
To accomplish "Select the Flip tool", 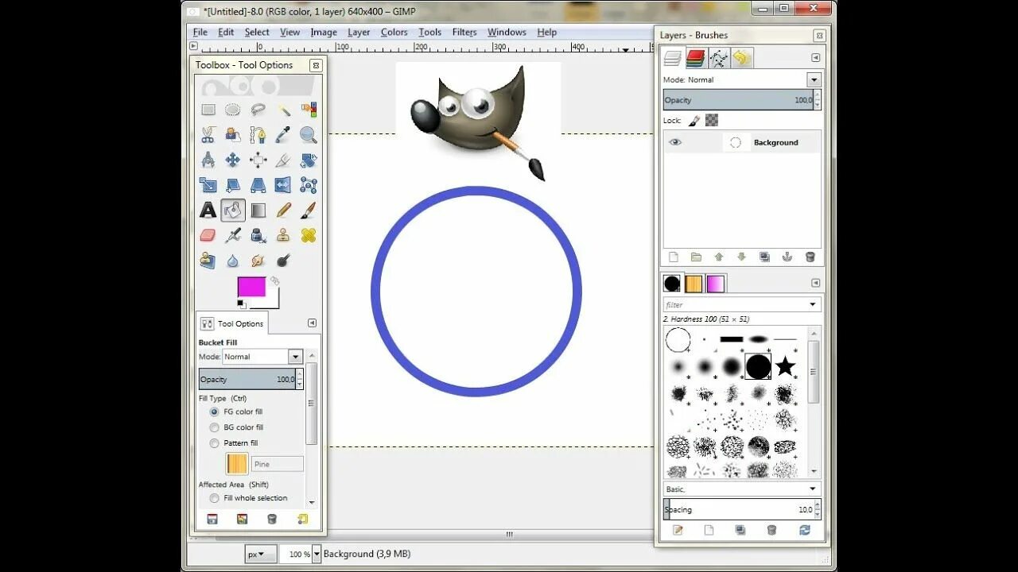I will [284, 185].
